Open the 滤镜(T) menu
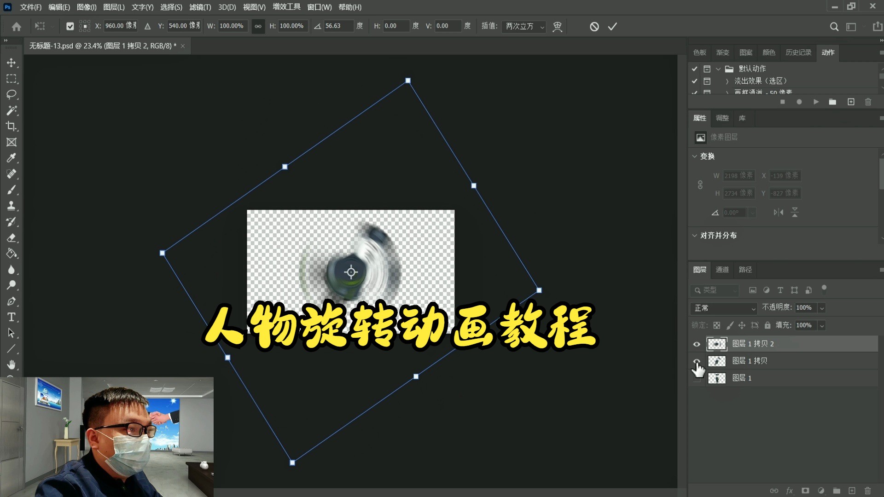This screenshot has height=497, width=884. (200, 7)
